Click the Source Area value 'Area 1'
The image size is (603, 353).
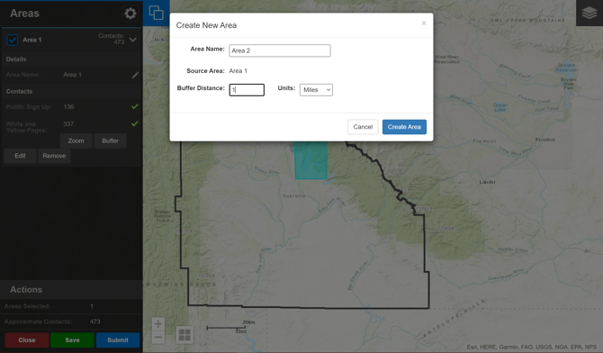238,71
